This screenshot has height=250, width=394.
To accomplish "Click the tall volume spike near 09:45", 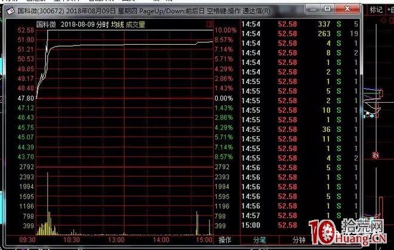I will tap(48, 203).
